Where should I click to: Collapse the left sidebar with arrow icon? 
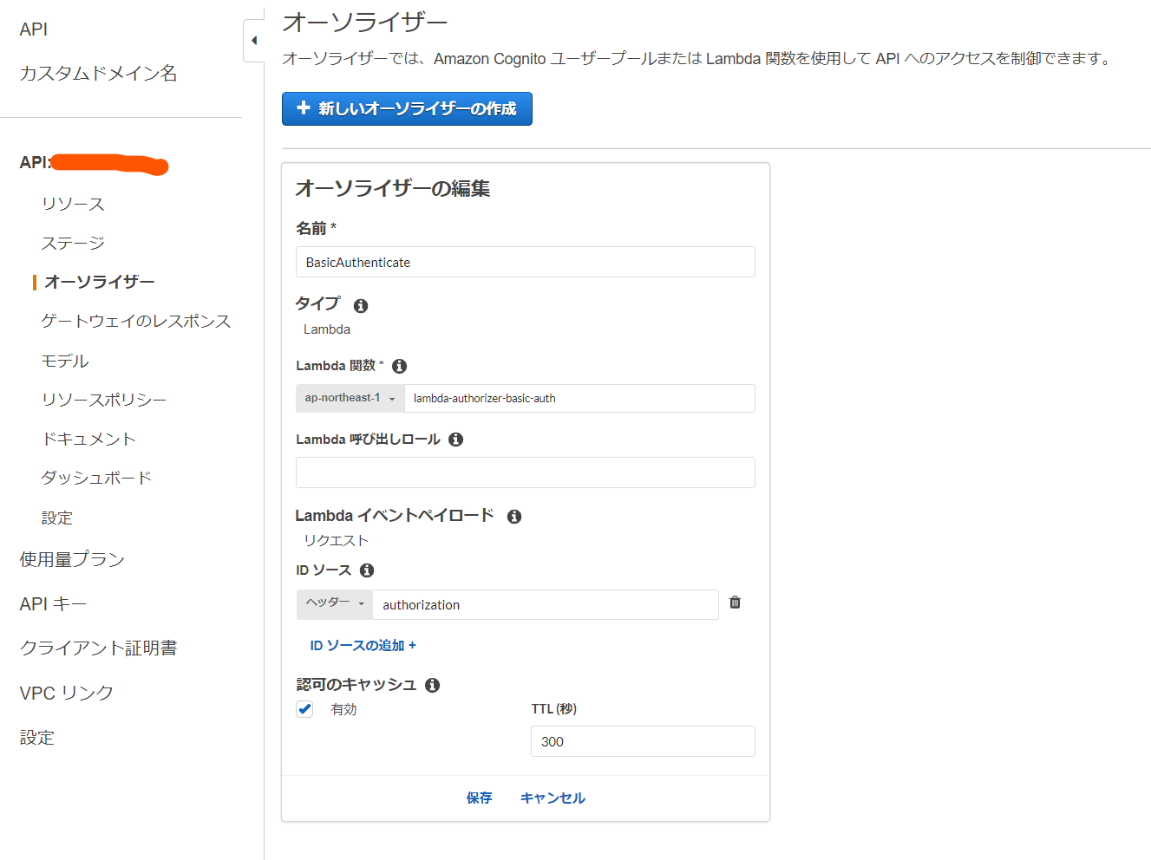(253, 41)
